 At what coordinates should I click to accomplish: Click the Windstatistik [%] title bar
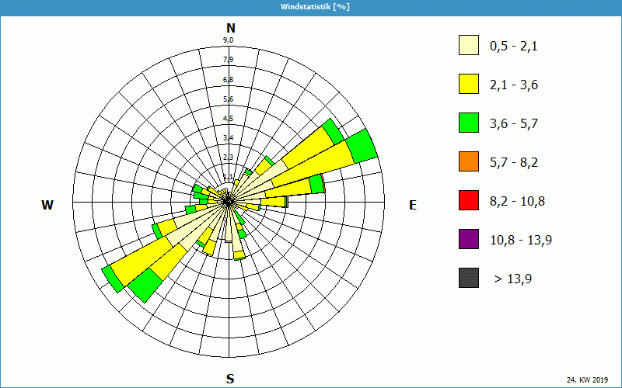pos(311,6)
